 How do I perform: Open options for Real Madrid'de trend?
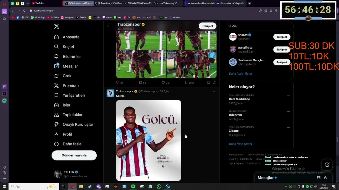288,96
